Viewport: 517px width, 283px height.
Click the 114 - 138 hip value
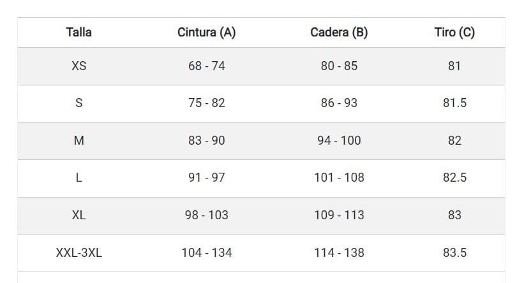point(339,253)
